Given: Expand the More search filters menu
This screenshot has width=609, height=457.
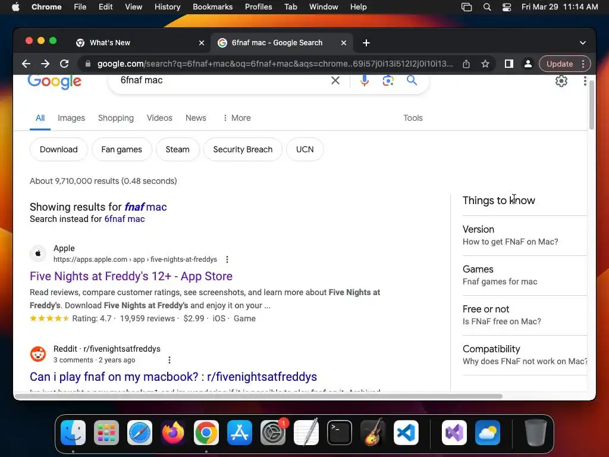Looking at the screenshot, I should click(x=237, y=118).
